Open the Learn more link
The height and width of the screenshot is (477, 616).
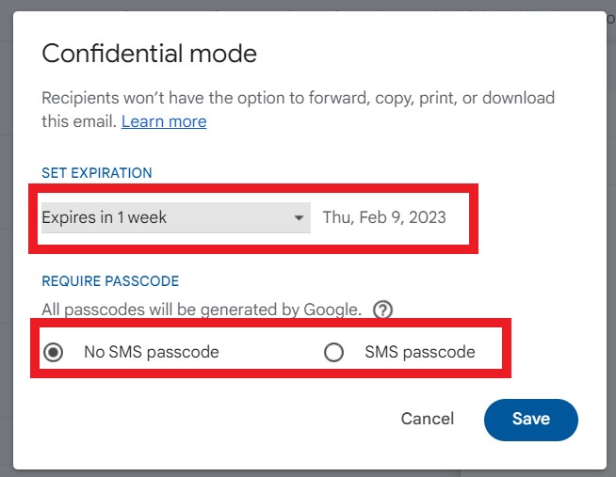(164, 121)
